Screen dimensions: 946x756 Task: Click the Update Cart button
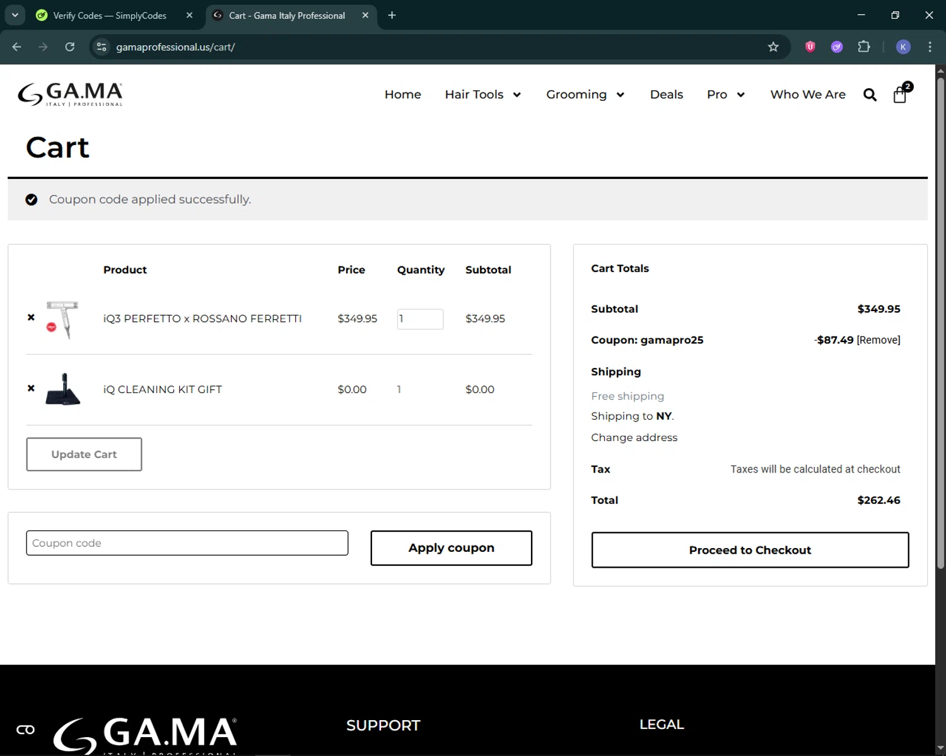point(84,454)
